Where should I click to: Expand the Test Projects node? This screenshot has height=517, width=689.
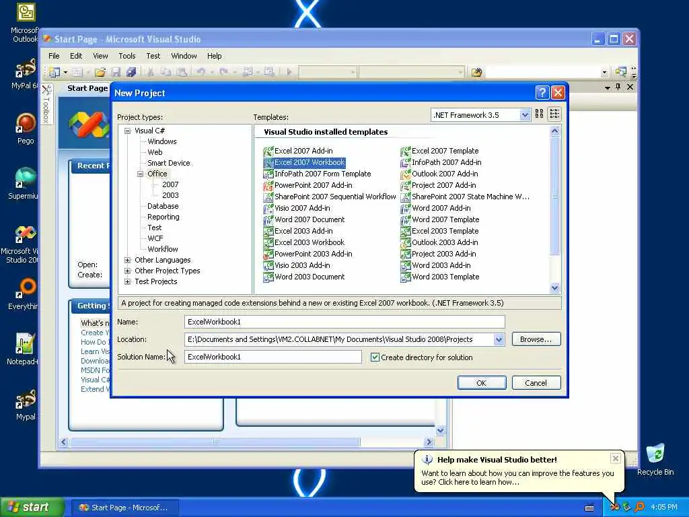coord(127,281)
